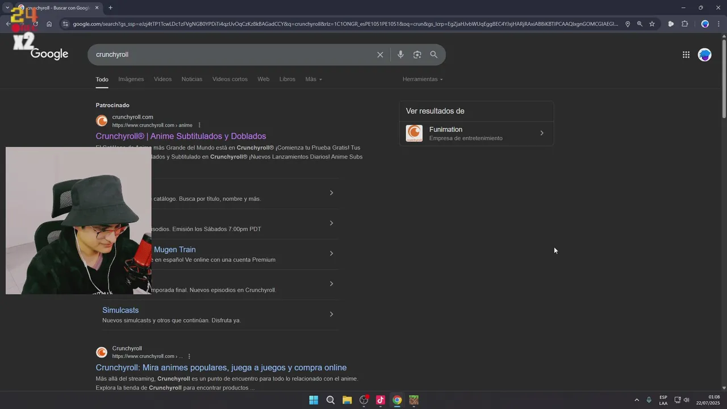Click the magnifier search button in Google search bar
The height and width of the screenshot is (409, 727).
[434, 55]
